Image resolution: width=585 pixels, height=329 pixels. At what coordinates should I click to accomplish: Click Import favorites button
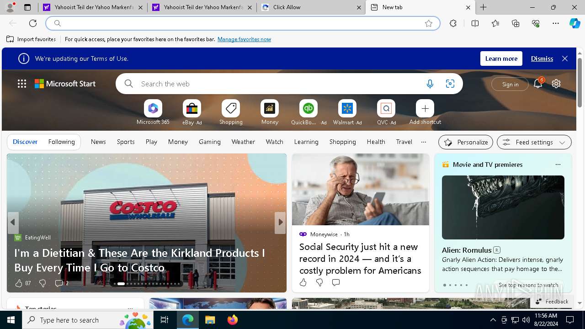coord(31,39)
